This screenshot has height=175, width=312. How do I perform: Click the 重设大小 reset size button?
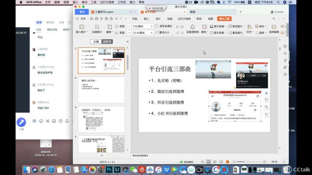[x=163, y=32]
